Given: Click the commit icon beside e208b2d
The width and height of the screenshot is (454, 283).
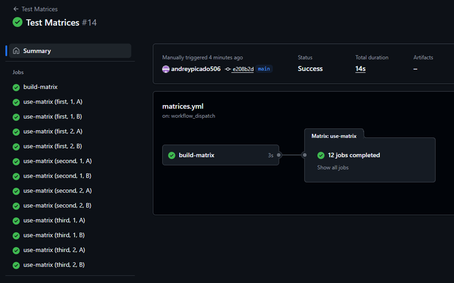Looking at the screenshot, I should [x=227, y=69].
